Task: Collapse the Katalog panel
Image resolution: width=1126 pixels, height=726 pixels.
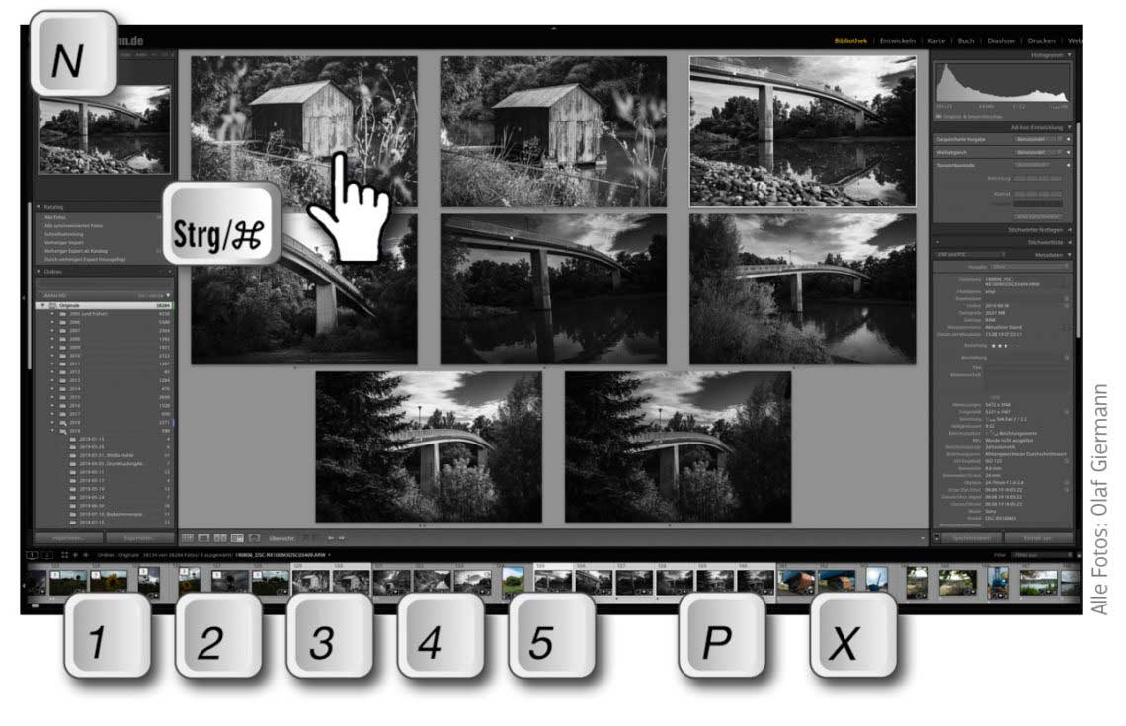Action: (x=39, y=207)
